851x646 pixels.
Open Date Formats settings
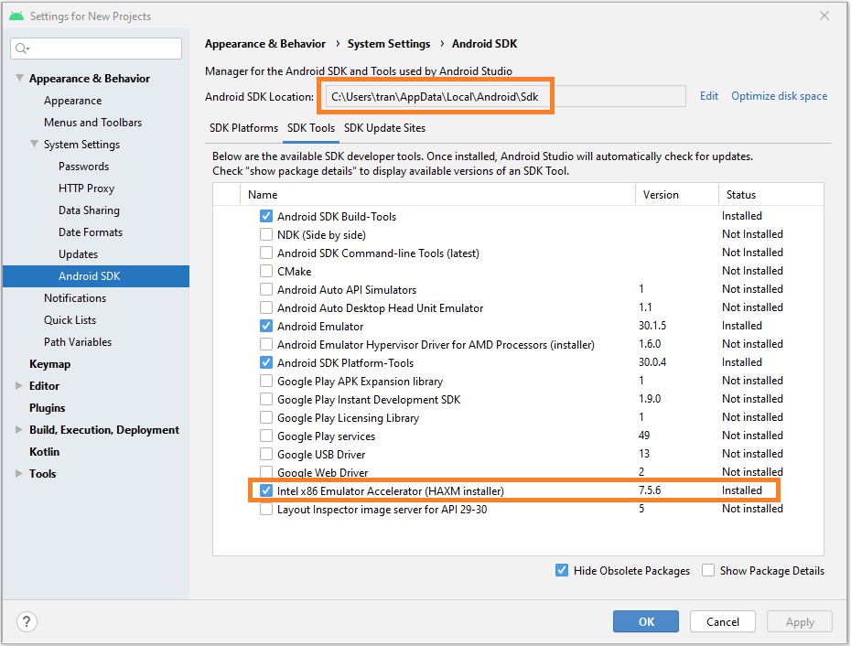[91, 232]
